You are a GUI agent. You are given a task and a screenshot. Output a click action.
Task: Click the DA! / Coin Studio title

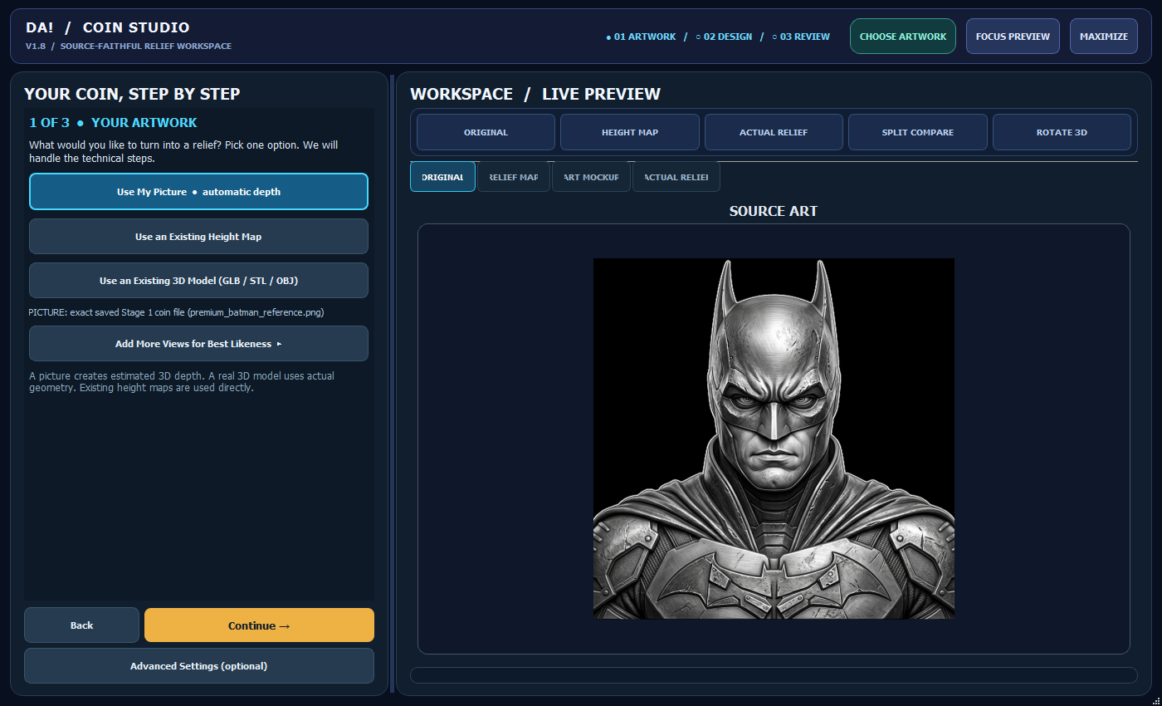[x=108, y=27]
